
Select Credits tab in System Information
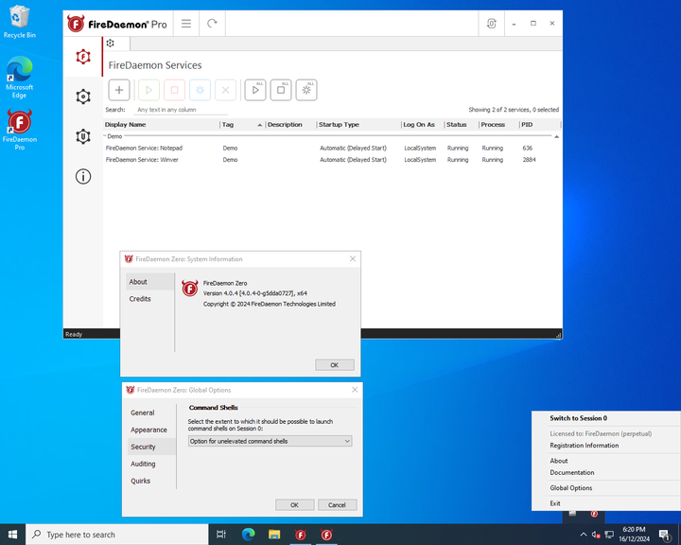(x=150, y=299)
